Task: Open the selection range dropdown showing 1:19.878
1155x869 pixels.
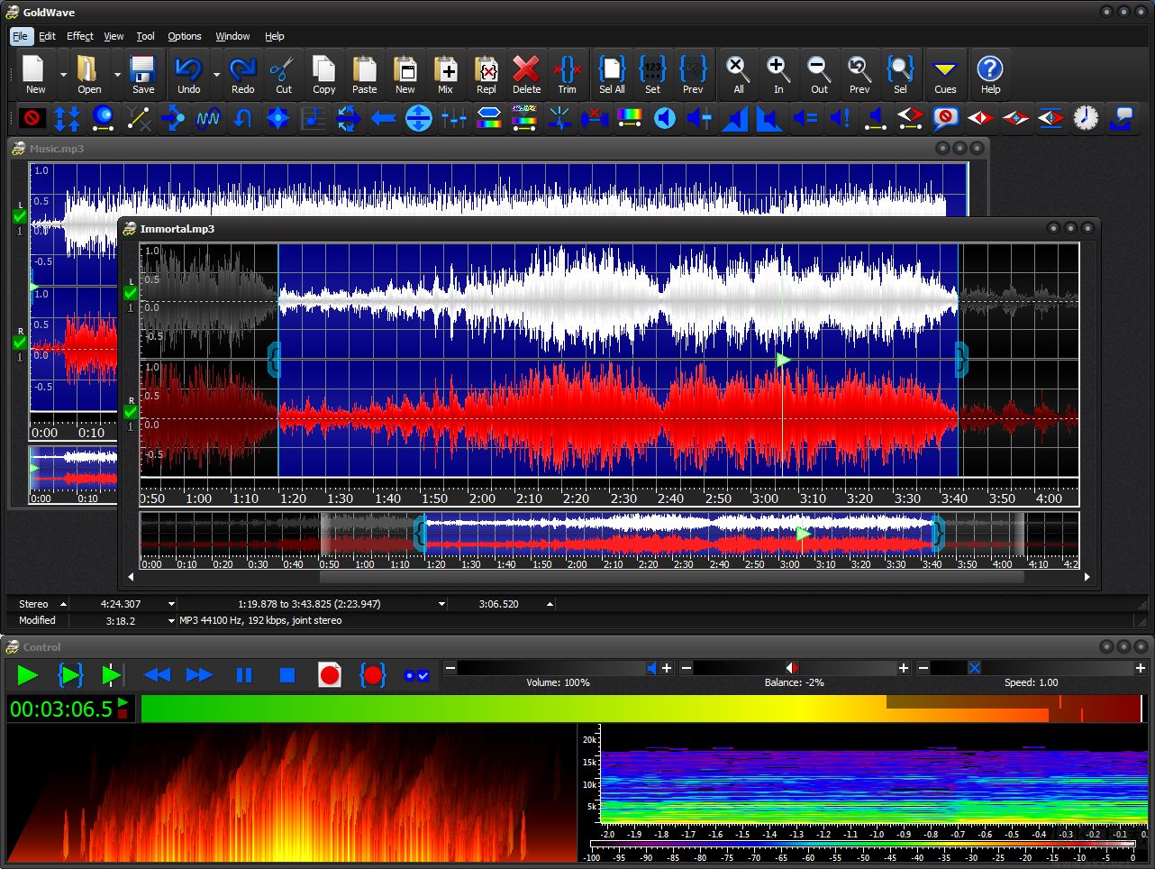Action: click(441, 604)
